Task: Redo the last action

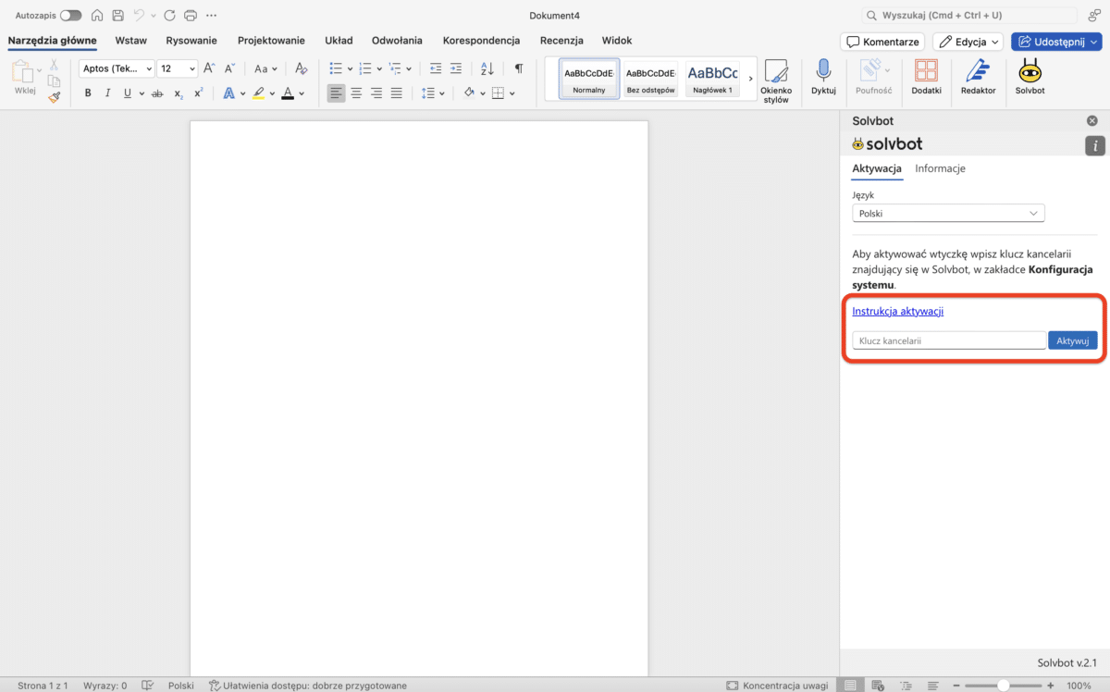Action: [169, 16]
